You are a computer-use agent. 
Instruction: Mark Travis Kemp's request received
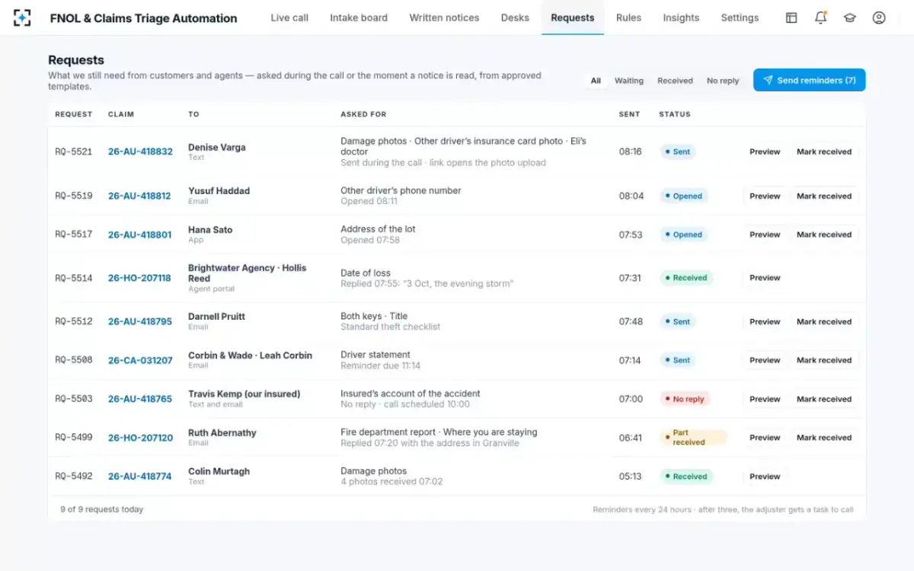point(824,399)
